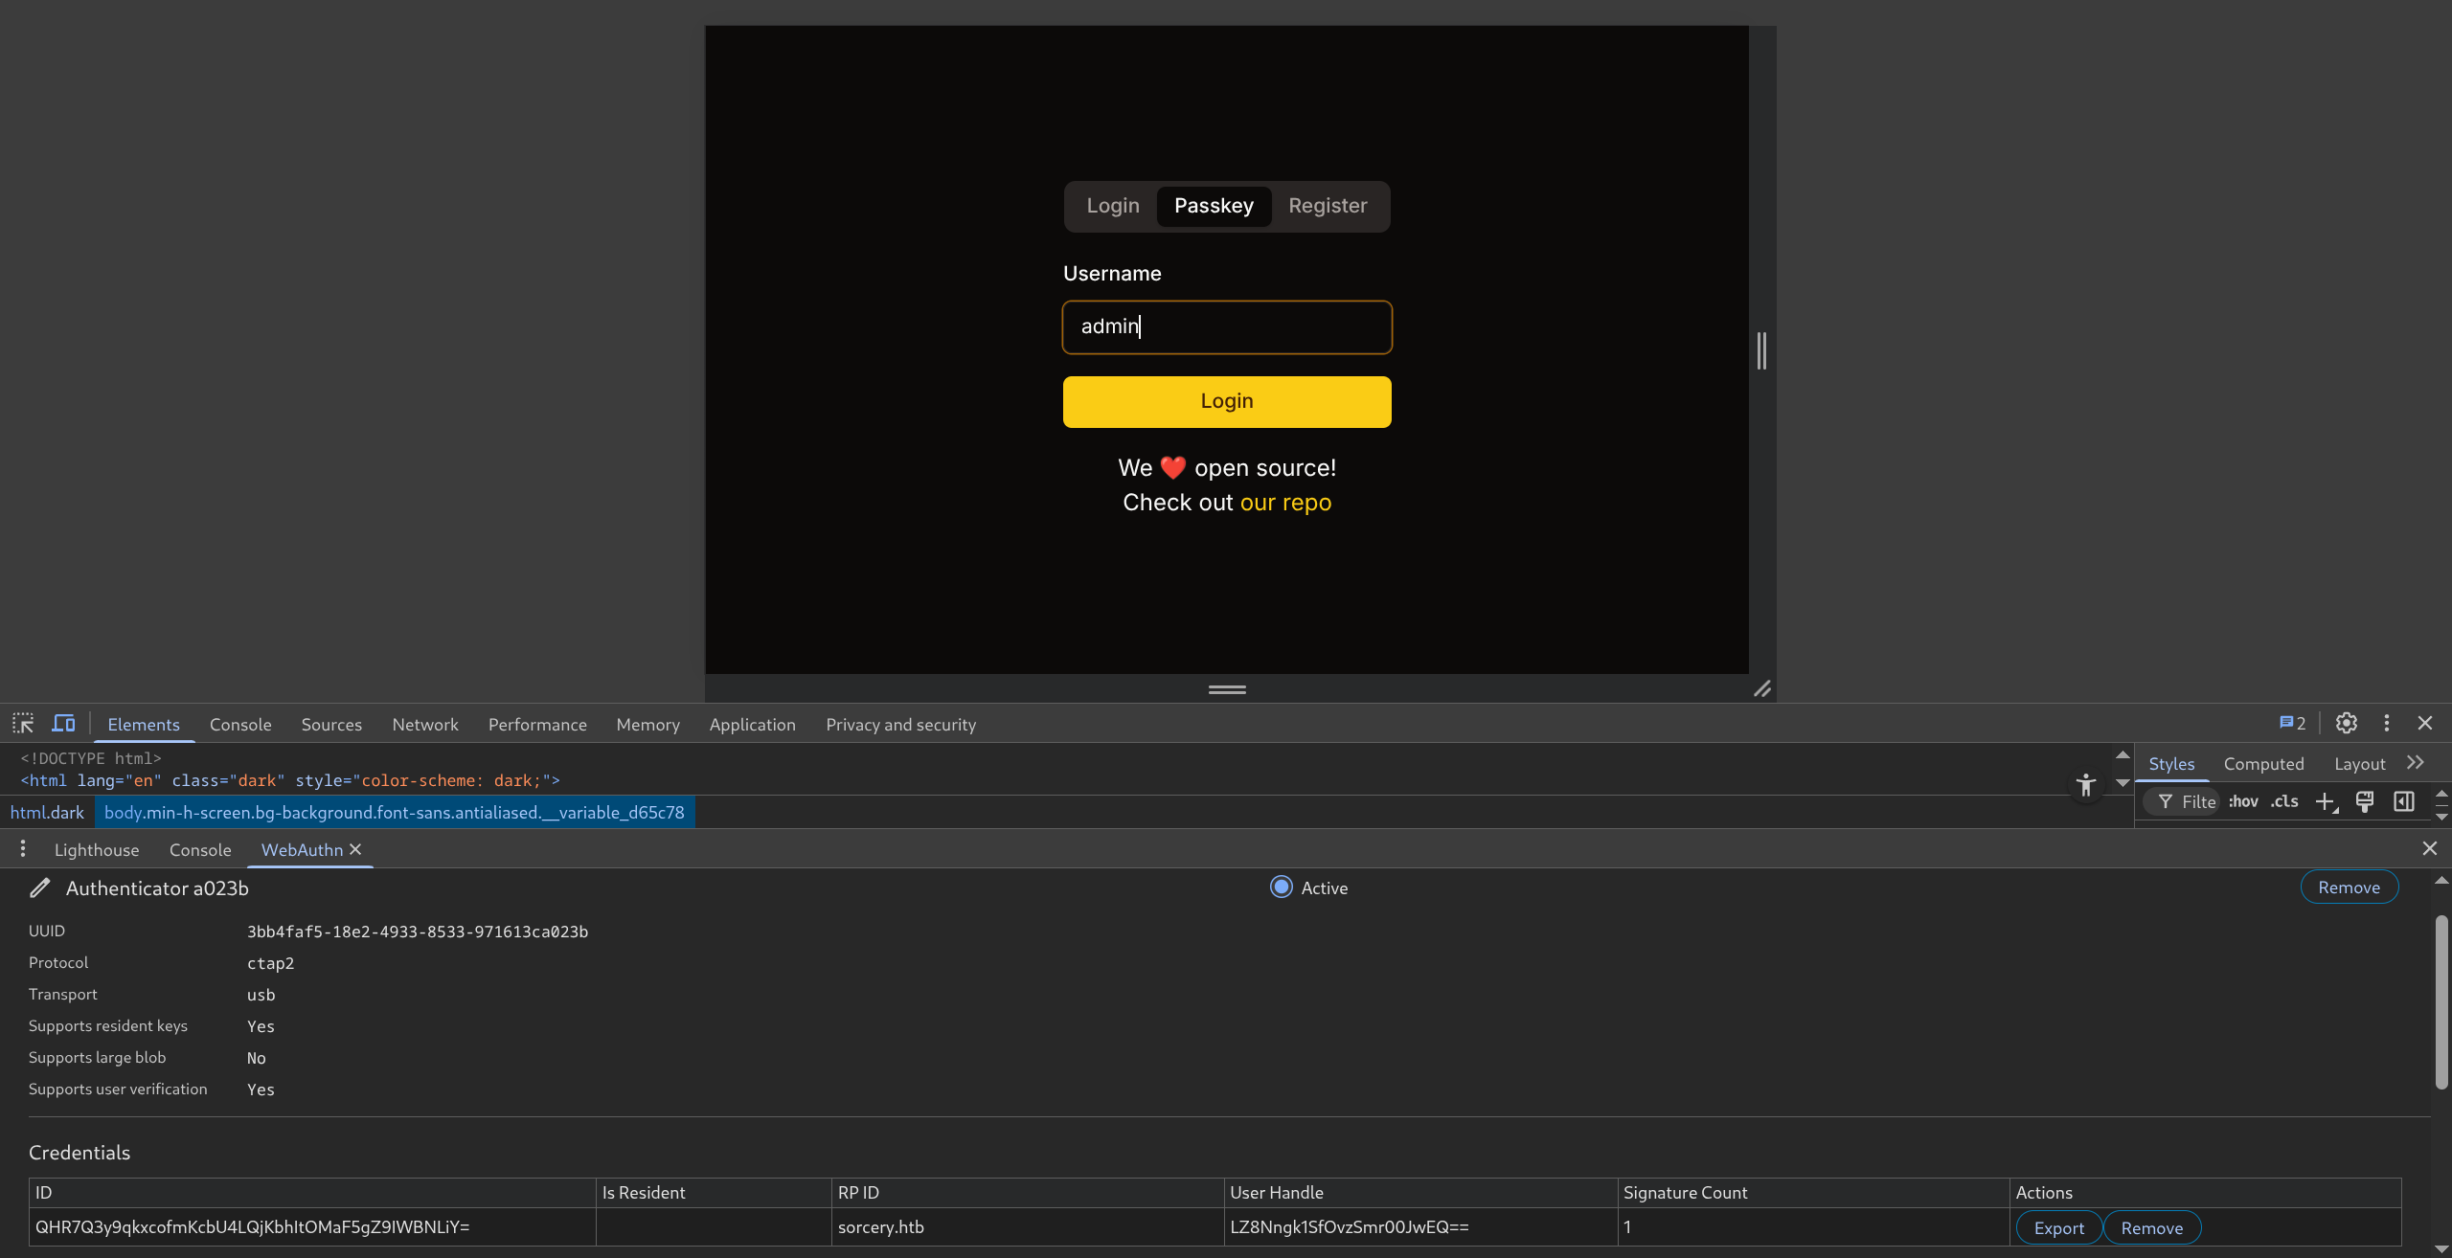Click the accessibility tree icon
The image size is (2452, 1258).
coord(2085,786)
